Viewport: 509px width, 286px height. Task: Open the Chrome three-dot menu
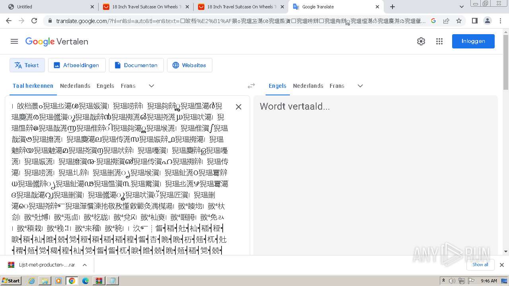coord(501,21)
